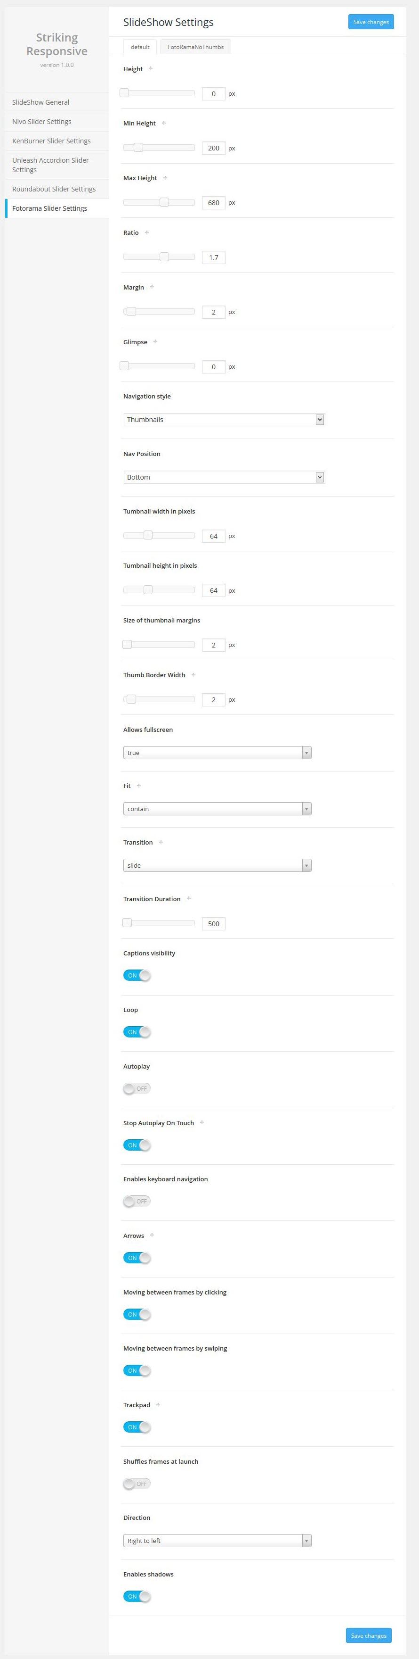Click the Max Height slider handle
Image resolution: width=419 pixels, height=1659 pixels.
(x=164, y=202)
